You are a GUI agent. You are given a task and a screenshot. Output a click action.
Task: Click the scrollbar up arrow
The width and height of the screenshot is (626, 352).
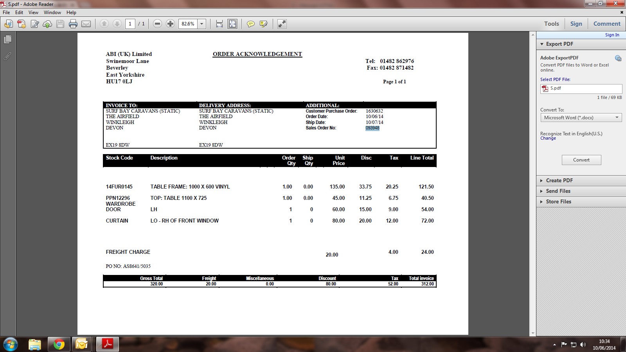533,35
